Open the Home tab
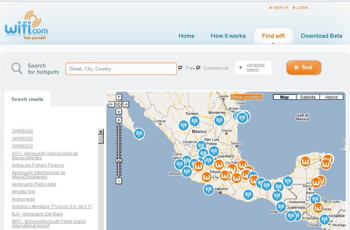This screenshot has height=230, width=350. pyautogui.click(x=186, y=36)
